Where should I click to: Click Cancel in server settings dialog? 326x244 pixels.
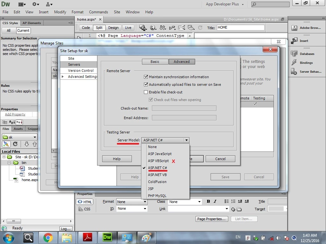(220, 159)
